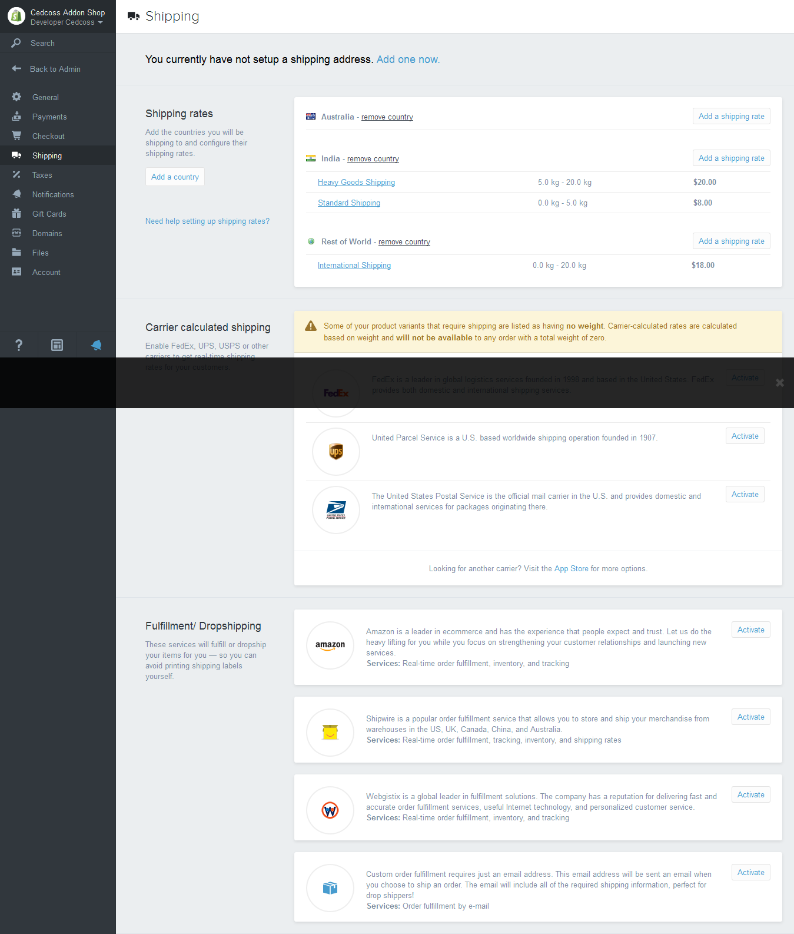Activate custom order fulfillment
794x934 pixels.
click(751, 872)
